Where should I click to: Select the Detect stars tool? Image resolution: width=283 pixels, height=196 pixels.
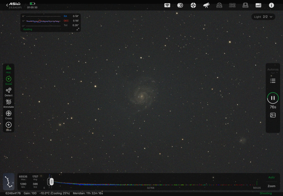tap(8, 92)
